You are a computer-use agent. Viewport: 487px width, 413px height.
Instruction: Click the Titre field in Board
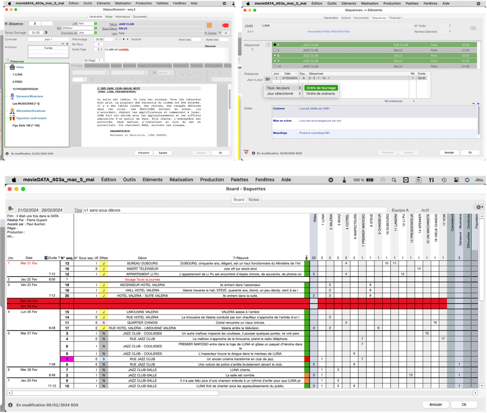[233, 210]
